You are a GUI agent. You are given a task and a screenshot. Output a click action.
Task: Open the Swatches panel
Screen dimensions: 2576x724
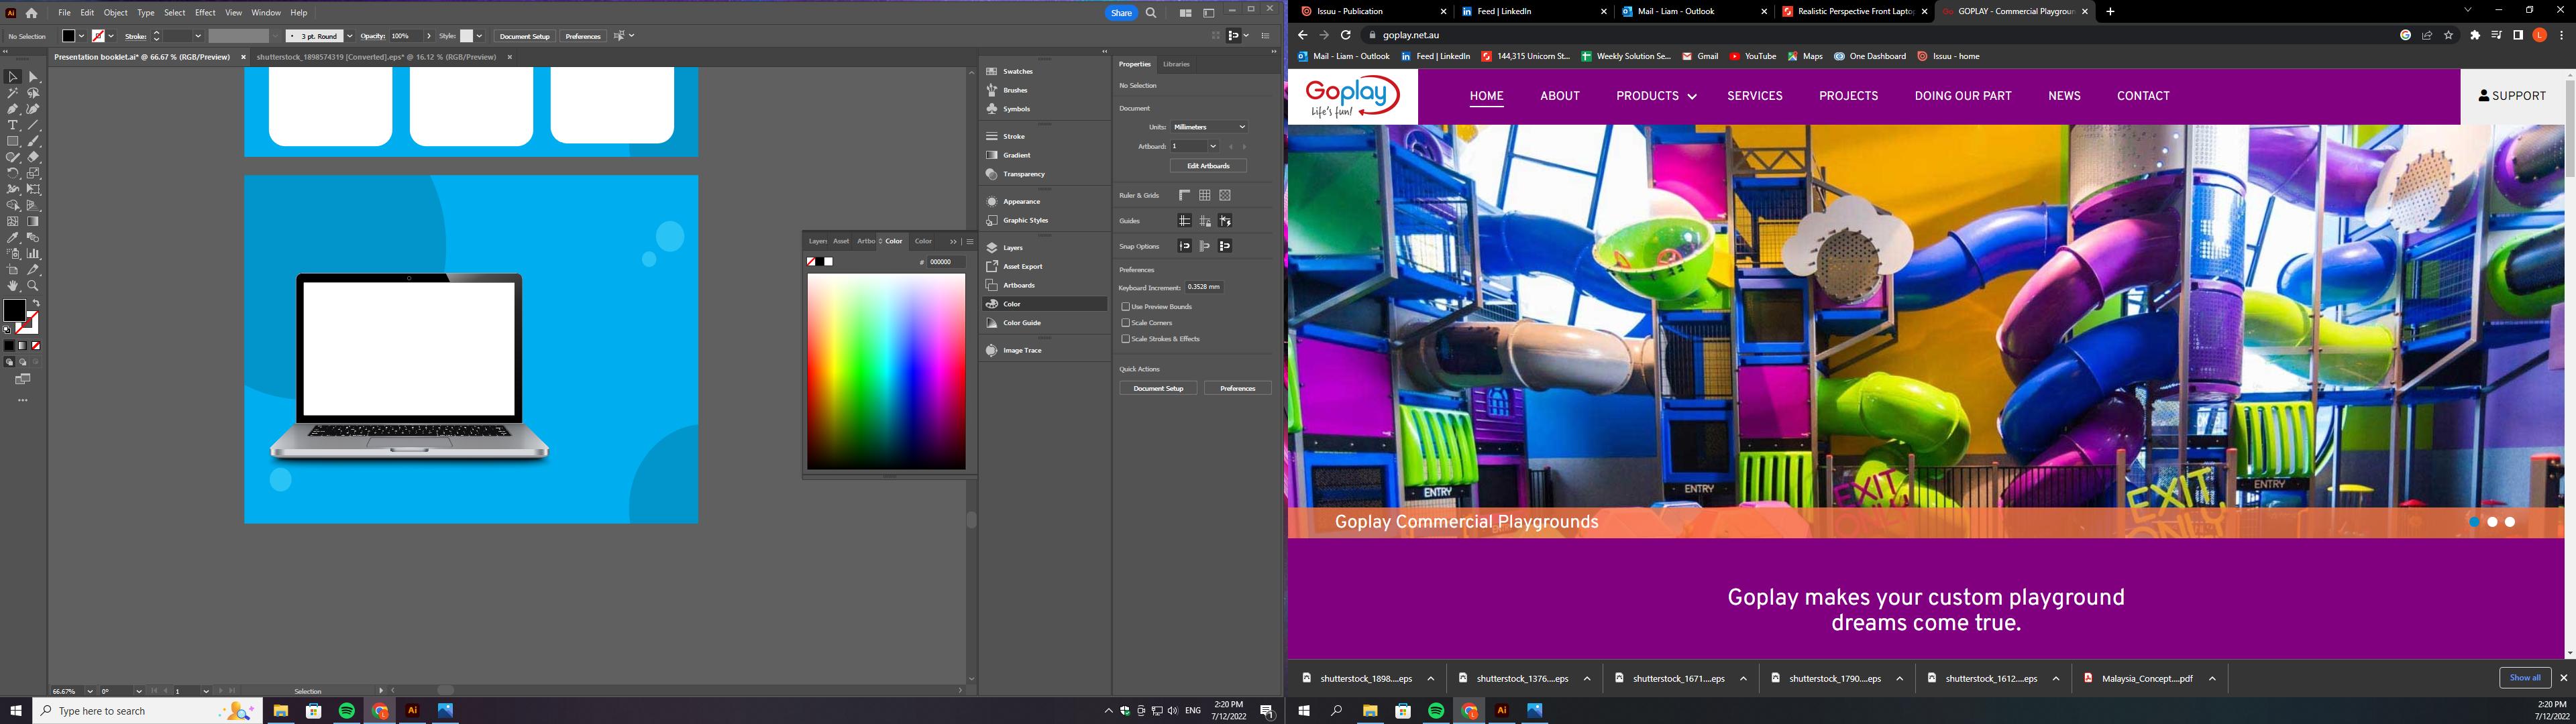(x=1017, y=71)
